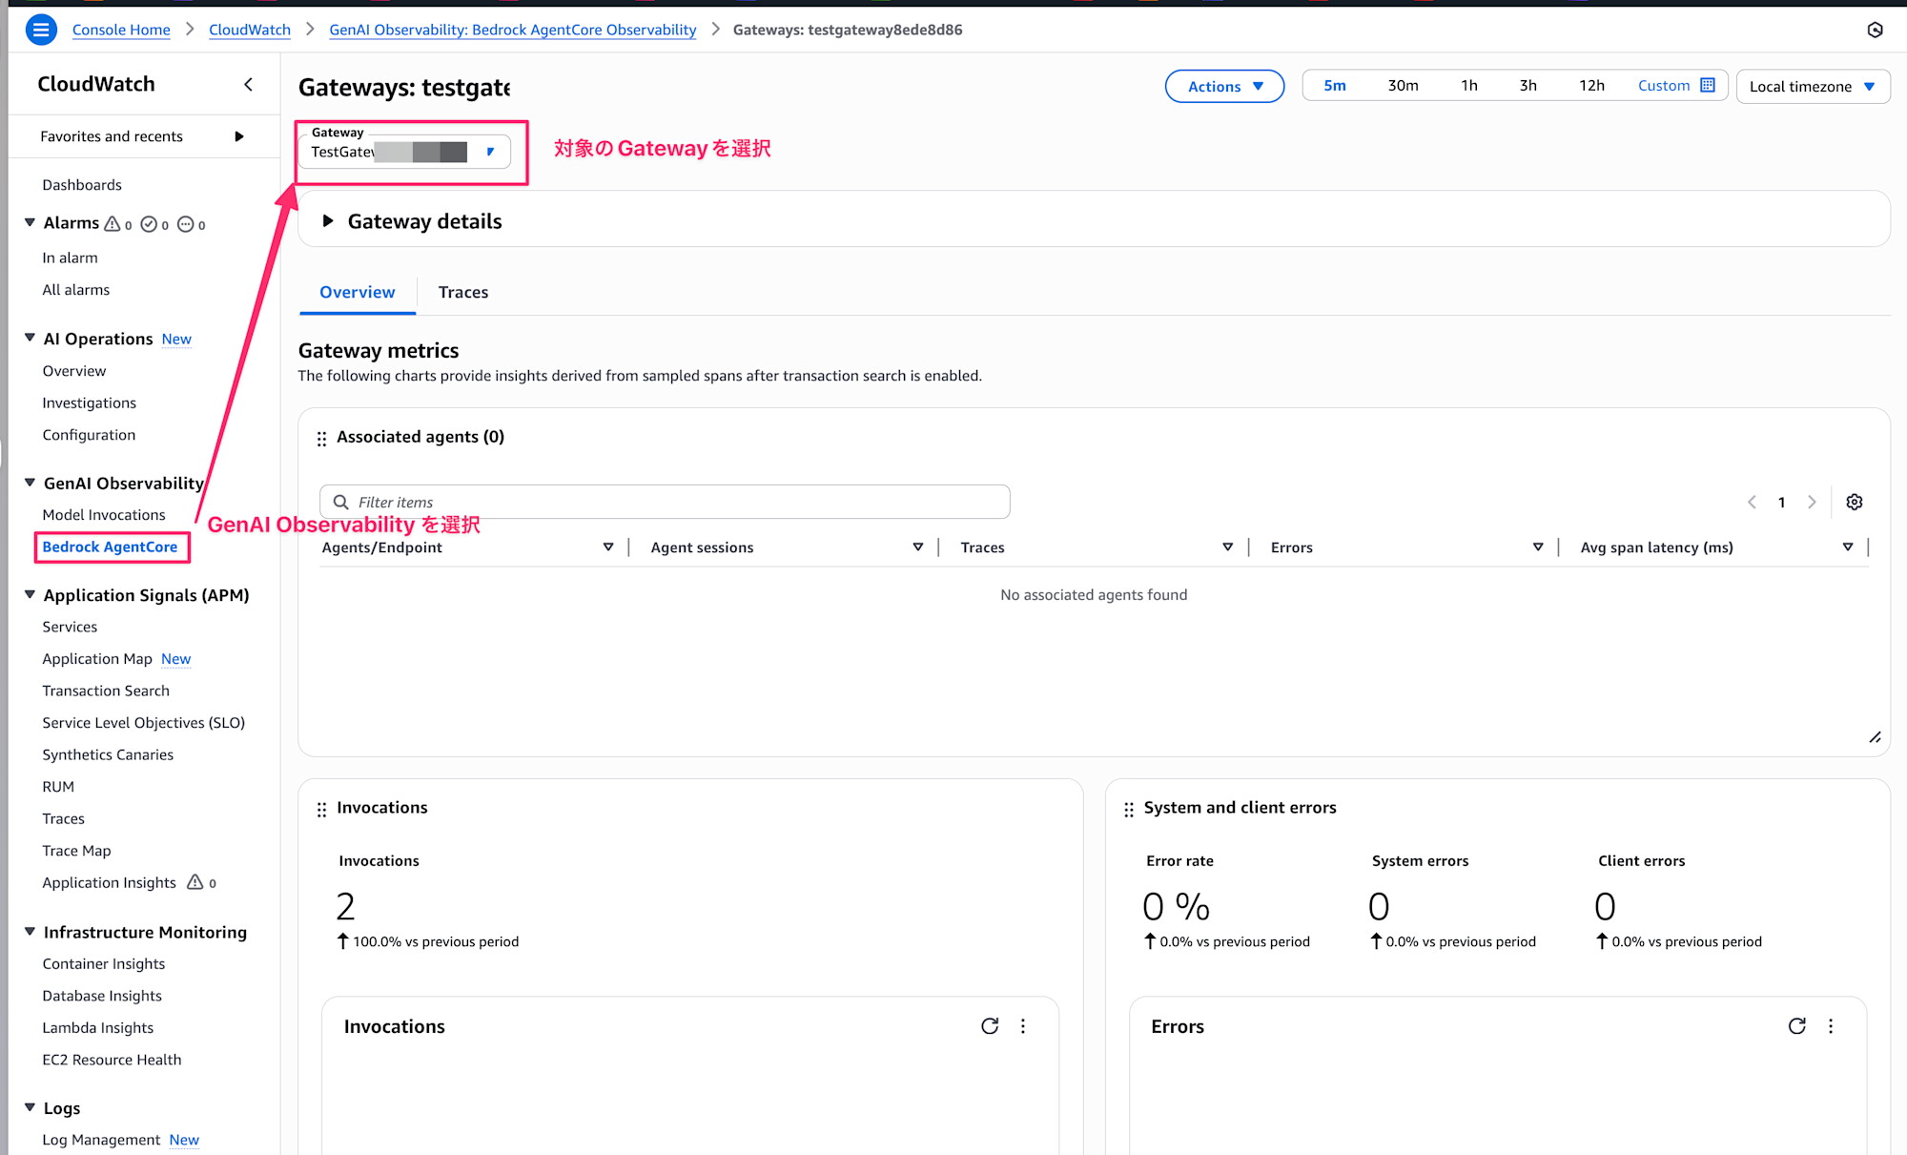Select the 1h time range
1907x1155 pixels.
point(1469,86)
